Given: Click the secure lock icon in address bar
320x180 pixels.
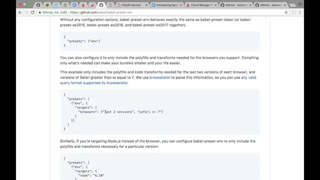Looking at the screenshot, I should point(40,12).
